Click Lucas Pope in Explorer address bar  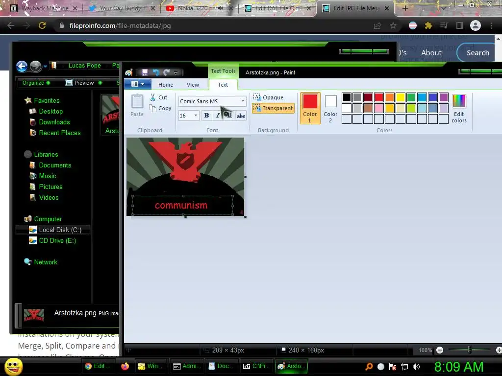click(x=84, y=66)
